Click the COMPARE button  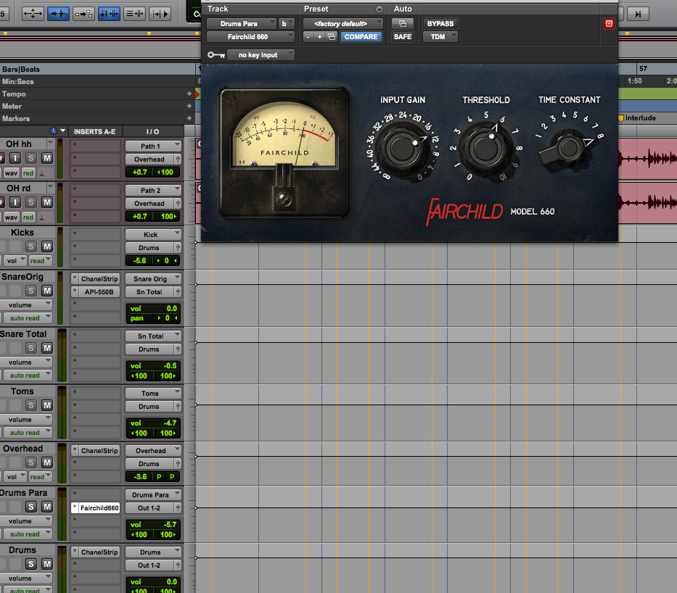(x=361, y=37)
